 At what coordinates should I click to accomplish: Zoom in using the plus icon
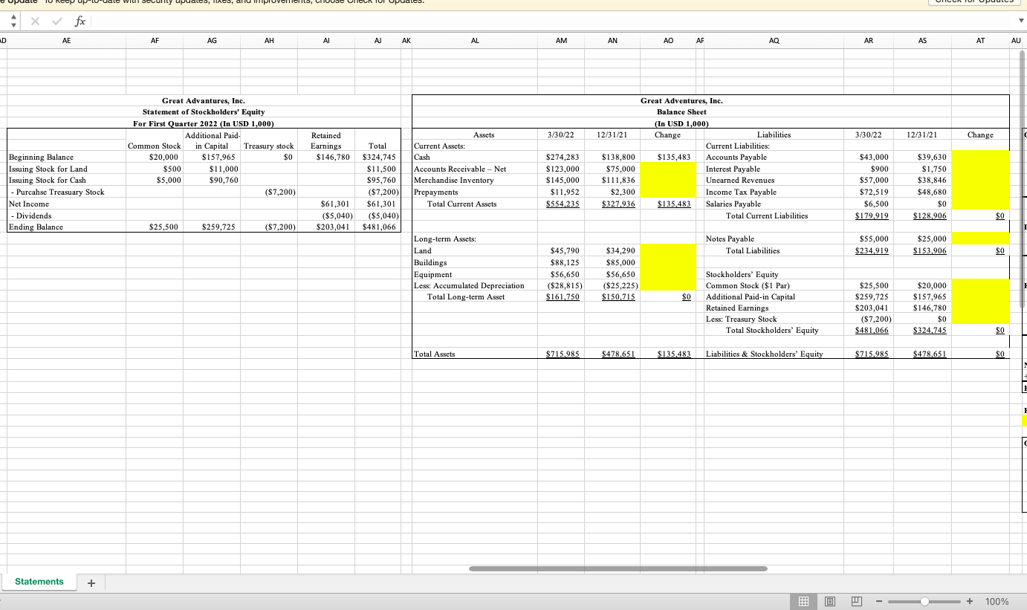point(969,601)
